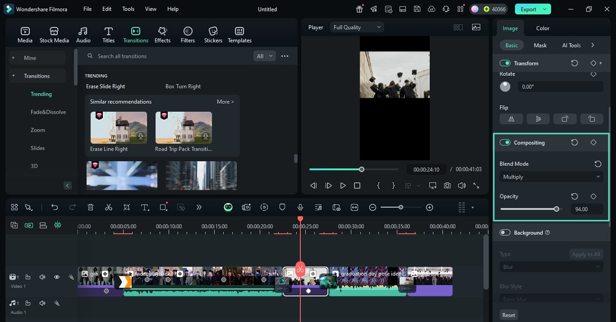Click the split scissors icon in timeline toolbar
616x322 pixels.
(109, 207)
